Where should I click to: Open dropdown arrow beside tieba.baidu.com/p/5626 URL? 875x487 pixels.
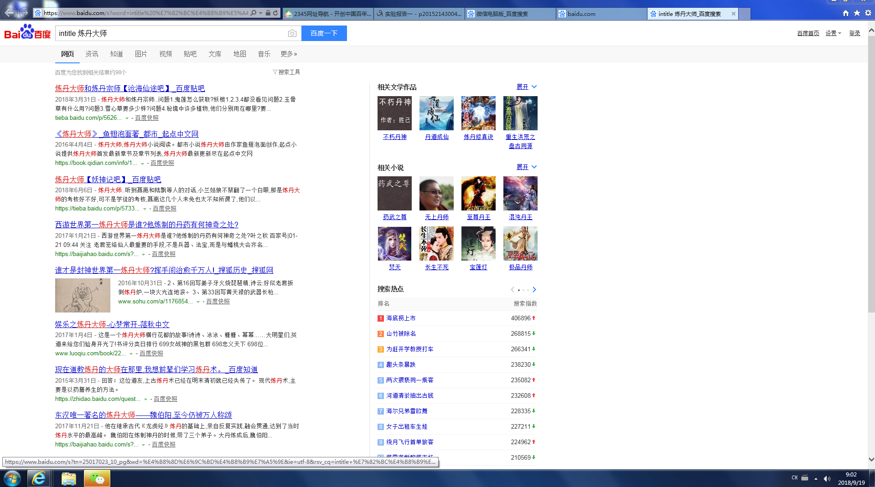127,118
